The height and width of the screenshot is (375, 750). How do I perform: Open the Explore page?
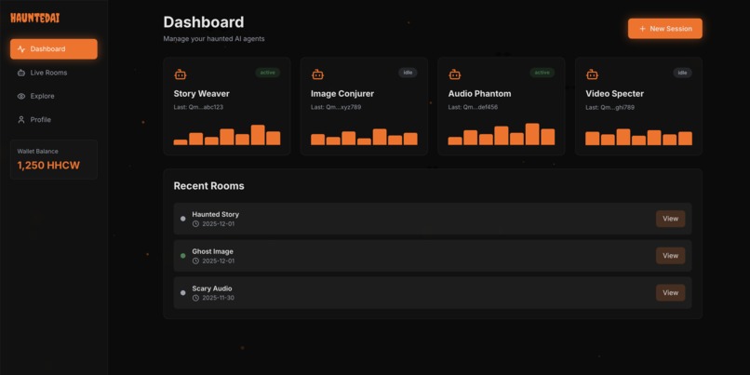coord(54,96)
